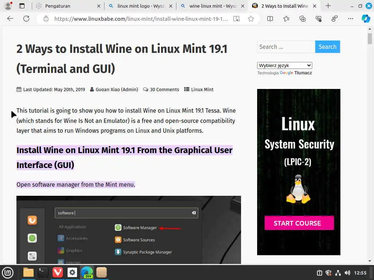Enter immersive reader mode
374x280 pixels.
236,19
